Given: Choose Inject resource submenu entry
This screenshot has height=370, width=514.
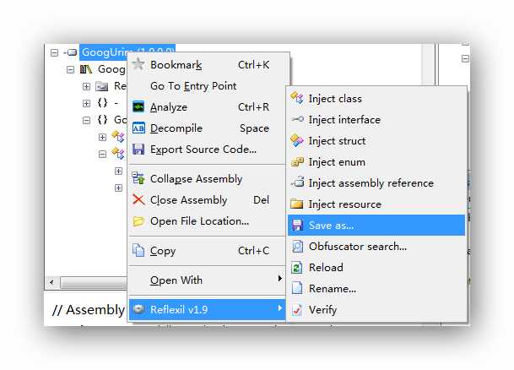Looking at the screenshot, I should pyautogui.click(x=376, y=204).
